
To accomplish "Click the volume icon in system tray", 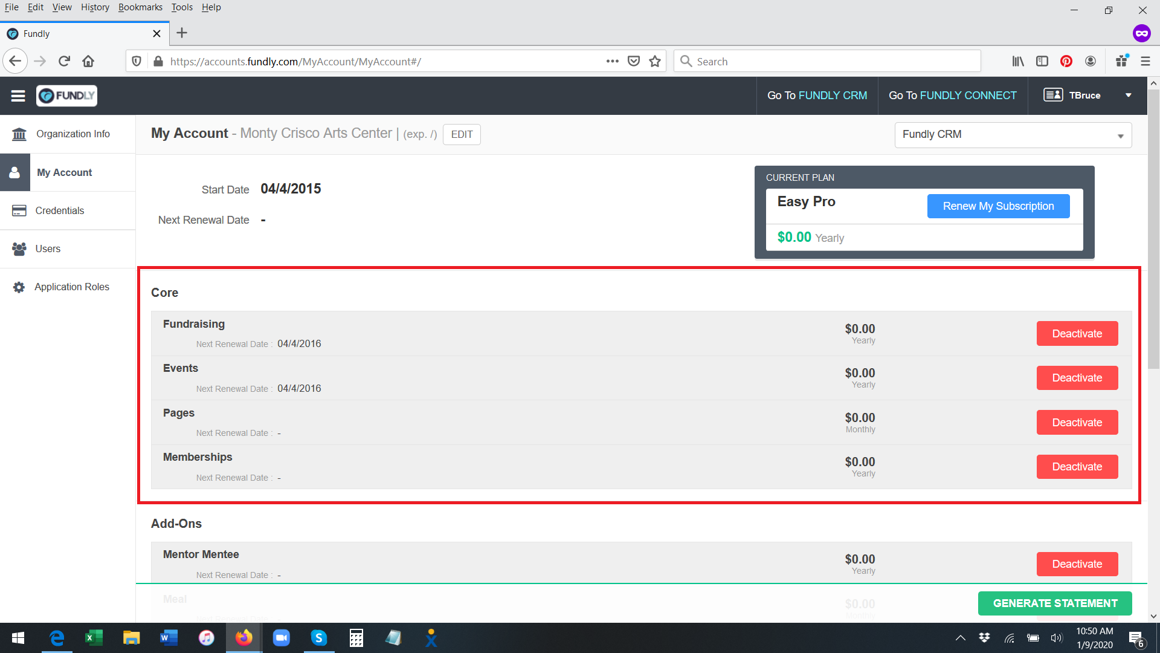I will click(x=1056, y=638).
